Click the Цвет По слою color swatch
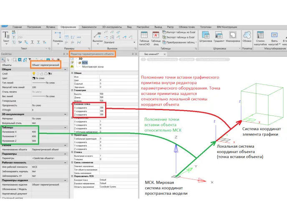287x224 pixels. tap(34, 78)
